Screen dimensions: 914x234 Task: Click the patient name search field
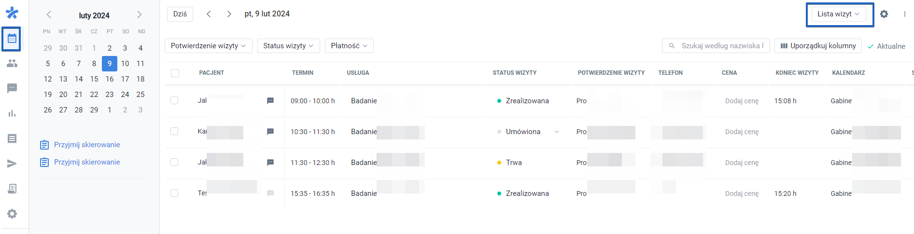pos(719,46)
